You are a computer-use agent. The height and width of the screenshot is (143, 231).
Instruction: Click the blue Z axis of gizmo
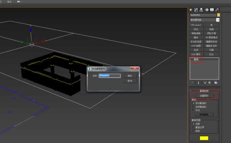[x=31, y=30]
